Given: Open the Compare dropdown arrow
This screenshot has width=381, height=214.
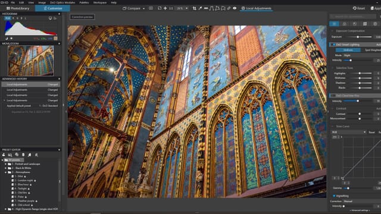Looking at the screenshot, I should tap(143, 8).
